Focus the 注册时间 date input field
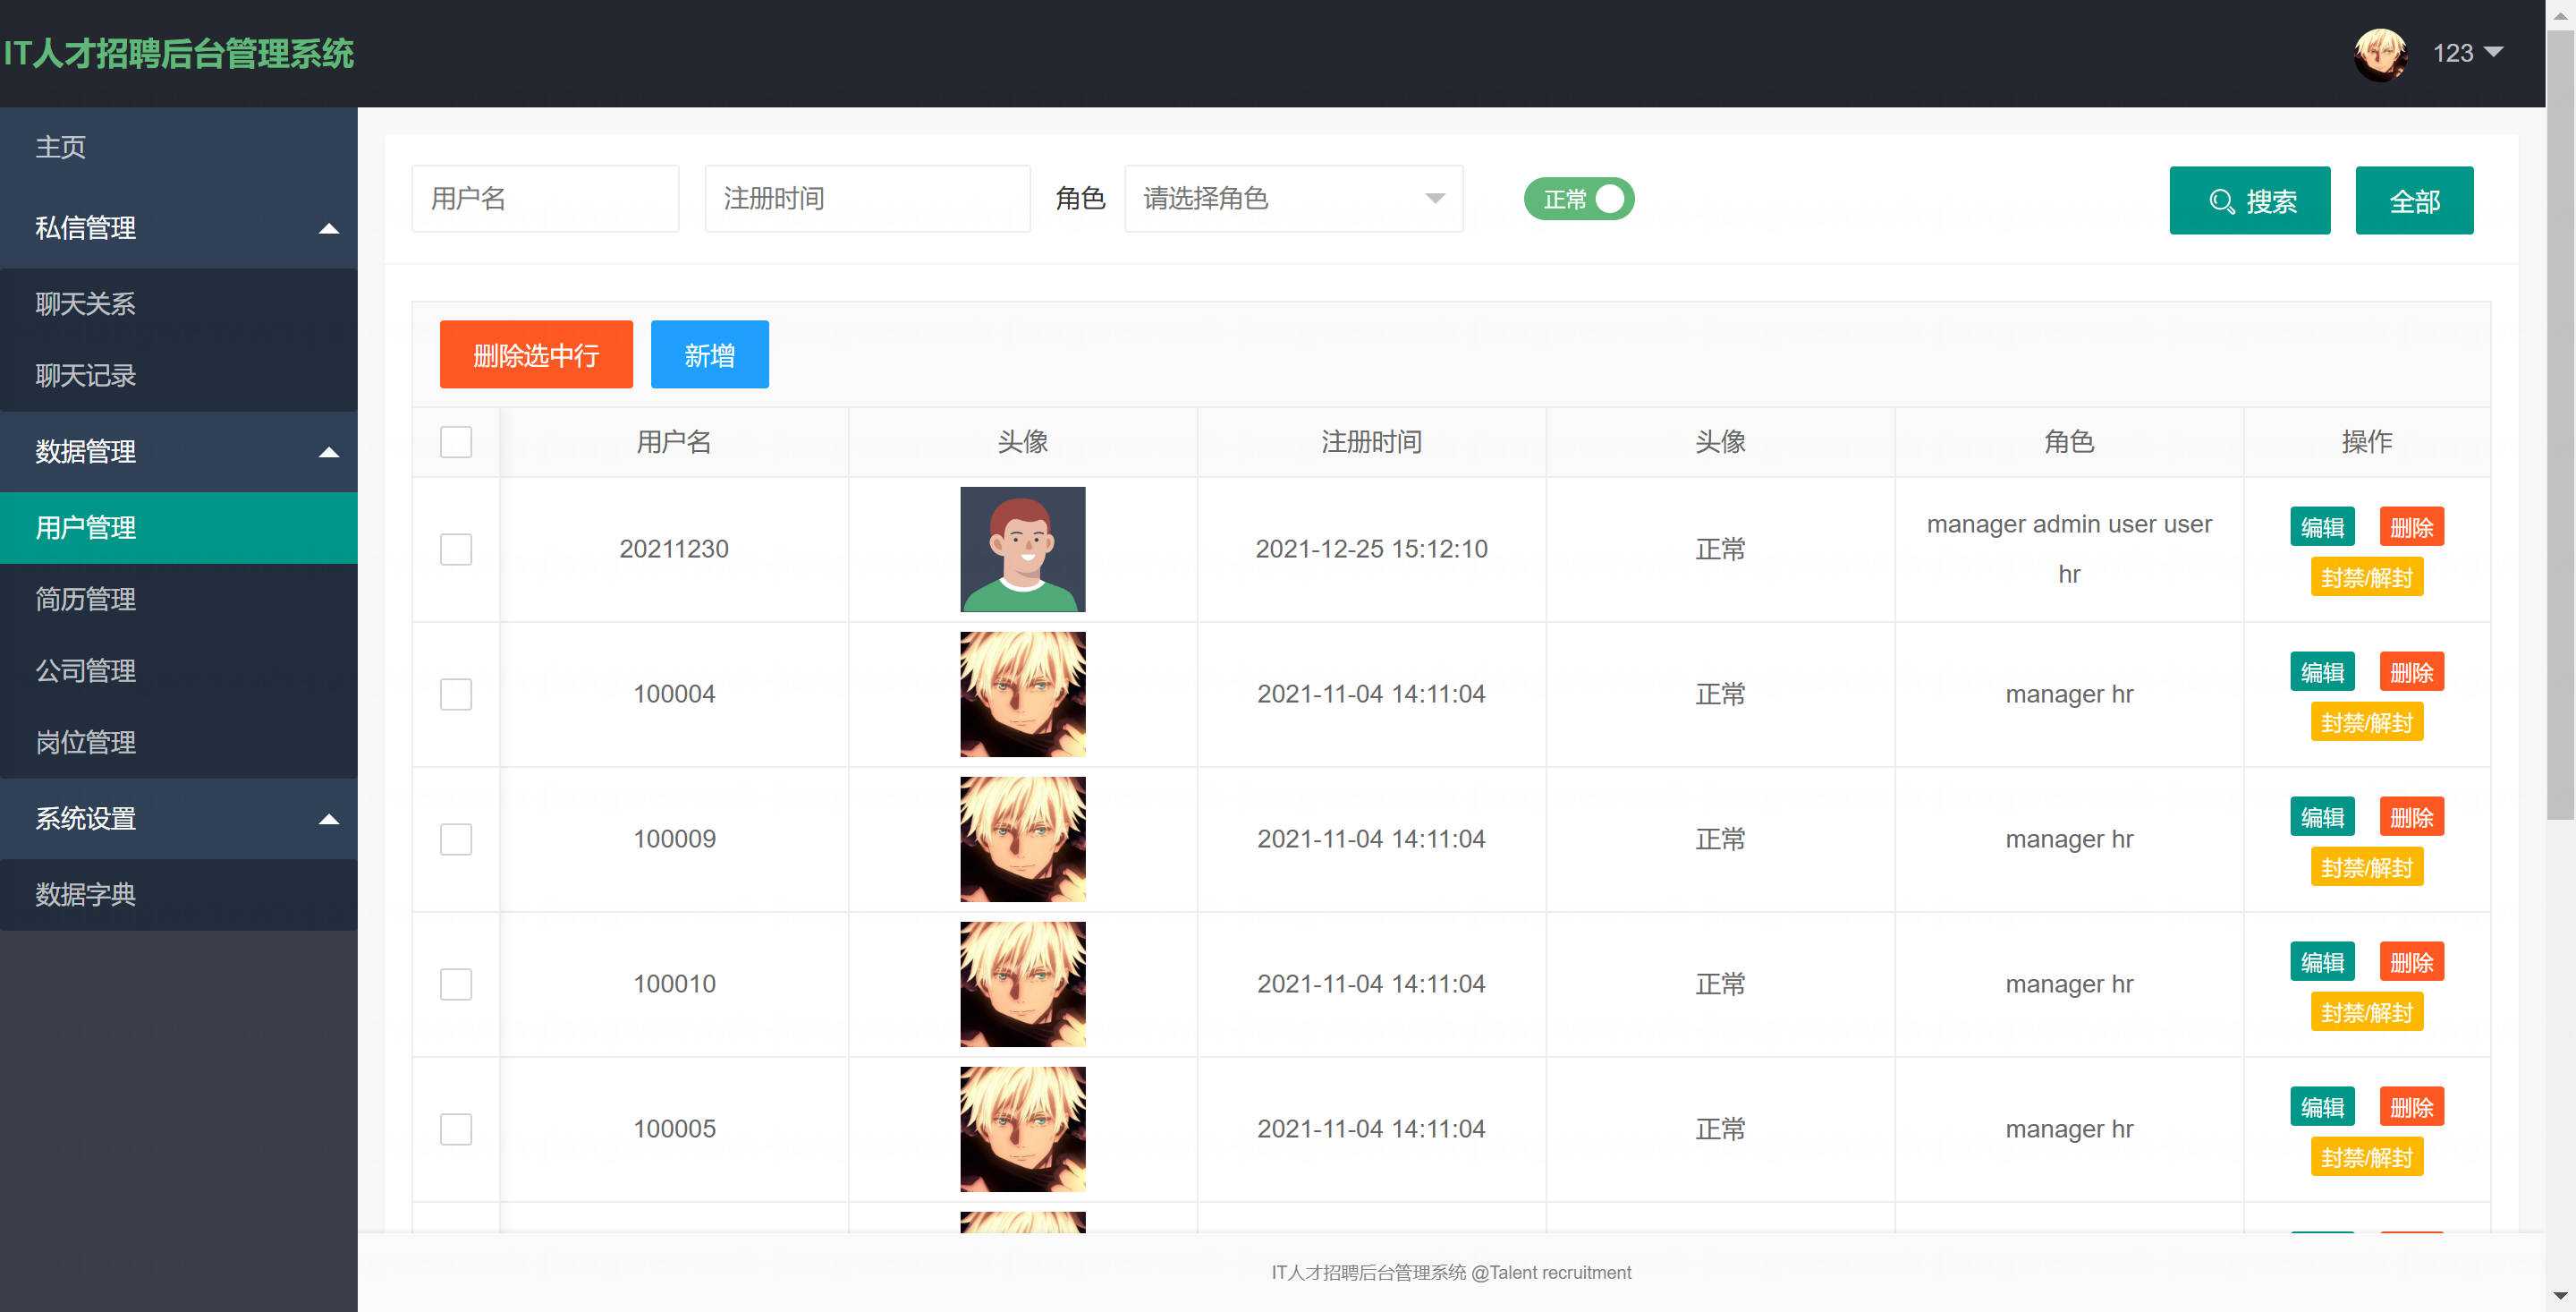Image resolution: width=2576 pixels, height=1312 pixels. tap(868, 200)
